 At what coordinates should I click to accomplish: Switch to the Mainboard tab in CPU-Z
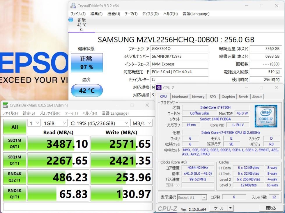(x=180, y=97)
